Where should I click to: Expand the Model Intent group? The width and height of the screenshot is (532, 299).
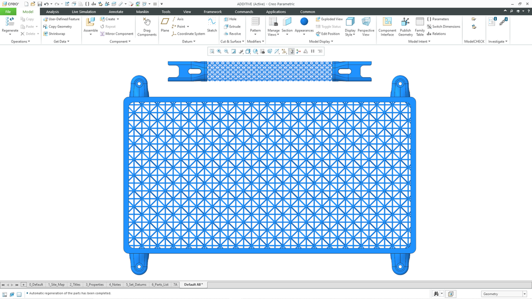point(419,41)
